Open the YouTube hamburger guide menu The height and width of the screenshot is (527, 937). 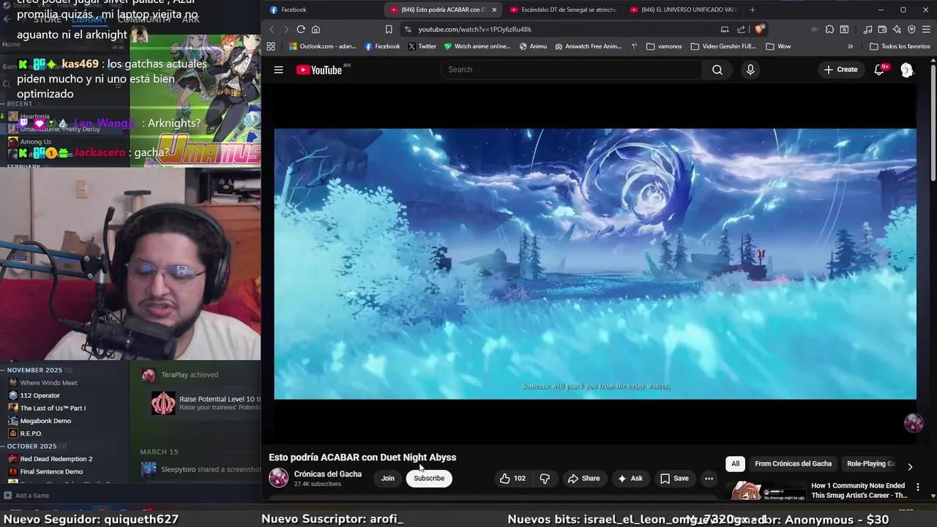point(278,70)
